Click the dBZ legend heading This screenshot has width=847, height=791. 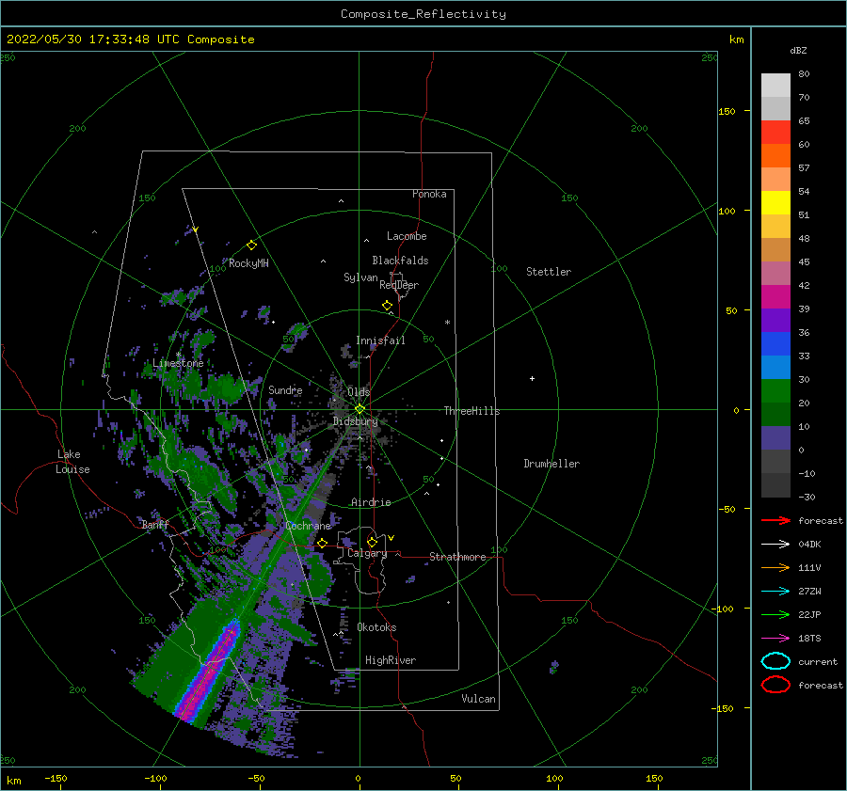798,50
